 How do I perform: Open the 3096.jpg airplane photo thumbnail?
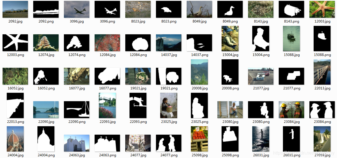pos(77,9)
